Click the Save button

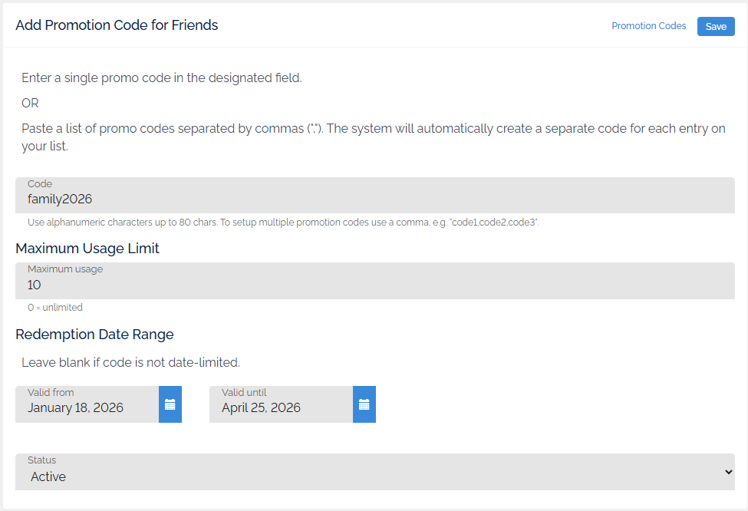click(715, 26)
